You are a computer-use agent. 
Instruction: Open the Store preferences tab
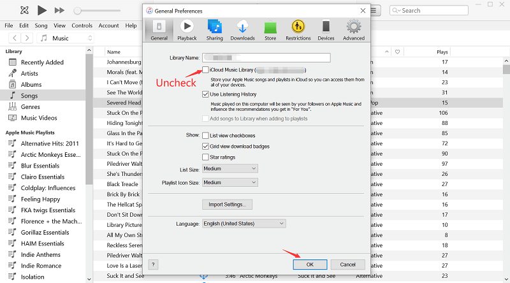click(270, 30)
